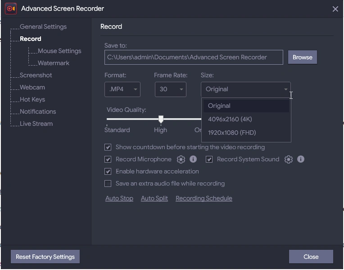Open the Recording Schedule link
Viewport: 344px width, 270px height.
click(x=204, y=199)
